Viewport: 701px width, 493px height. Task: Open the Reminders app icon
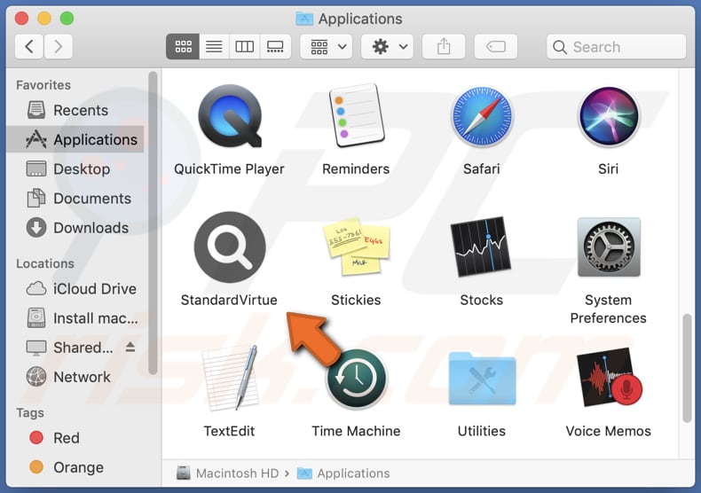pos(356,115)
